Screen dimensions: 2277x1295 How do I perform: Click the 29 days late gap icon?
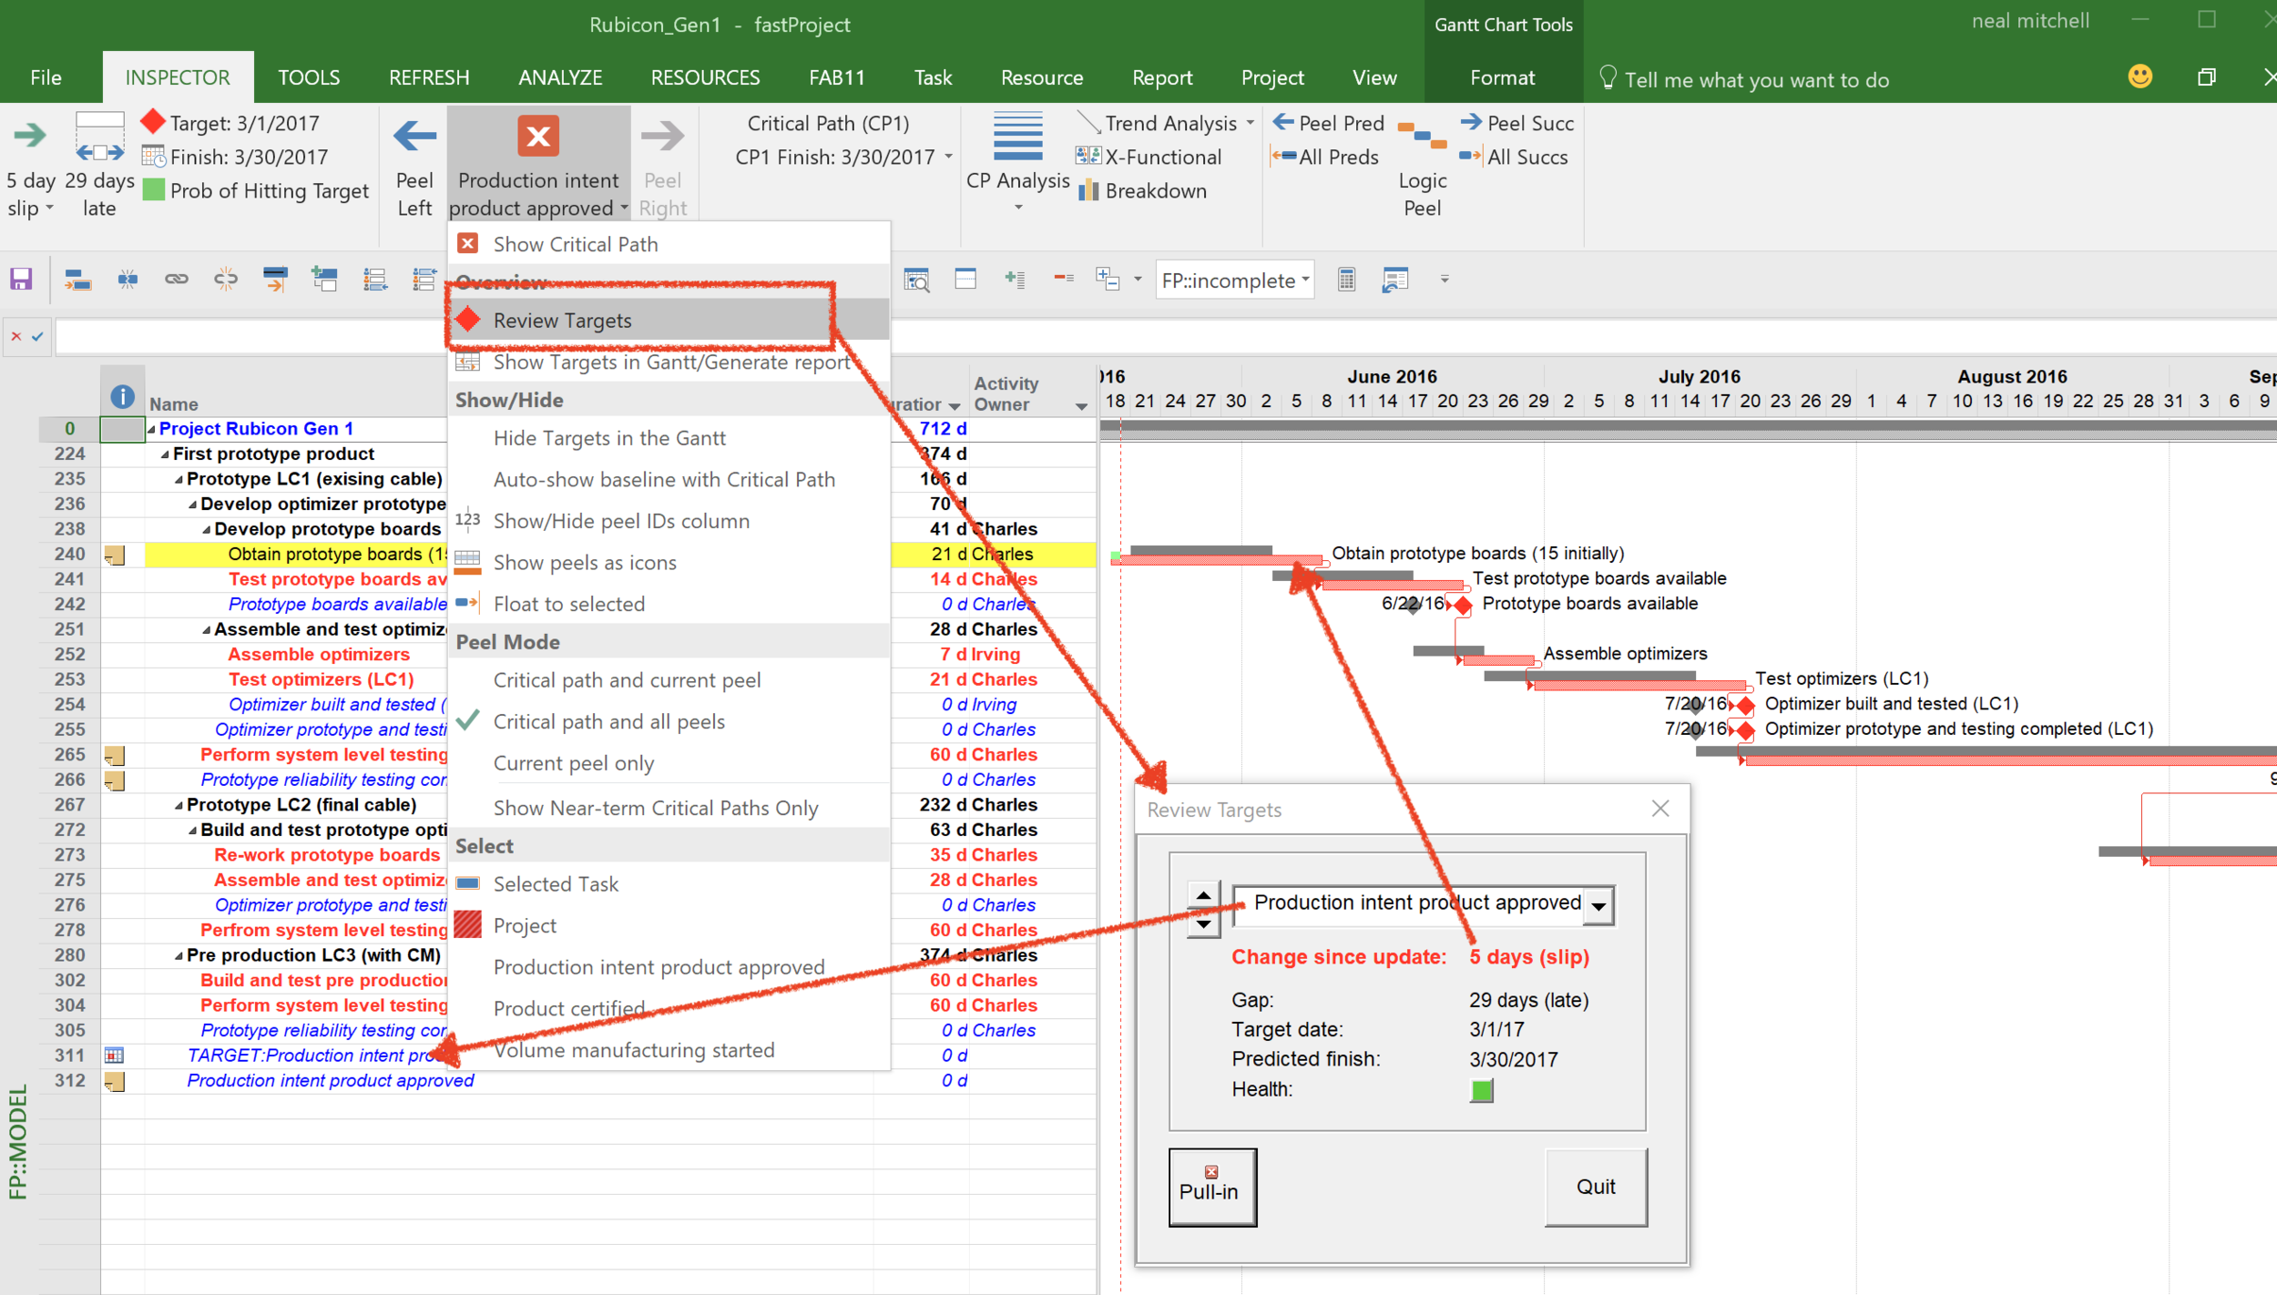[x=99, y=137]
